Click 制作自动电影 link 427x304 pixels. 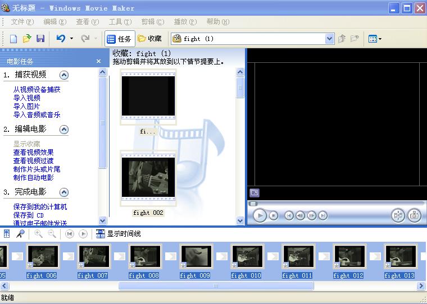click(x=34, y=178)
